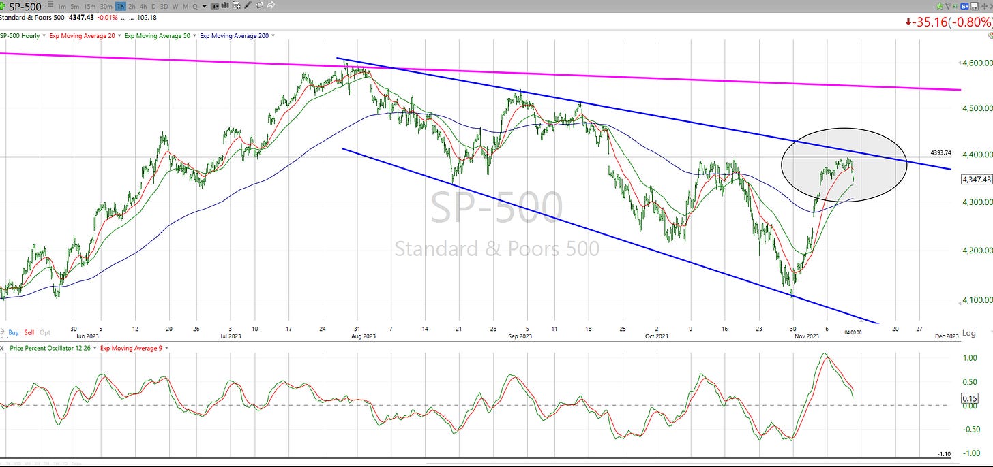Click the SP-500 symbol title
Screen dimensions: 993x467
coord(25,6)
